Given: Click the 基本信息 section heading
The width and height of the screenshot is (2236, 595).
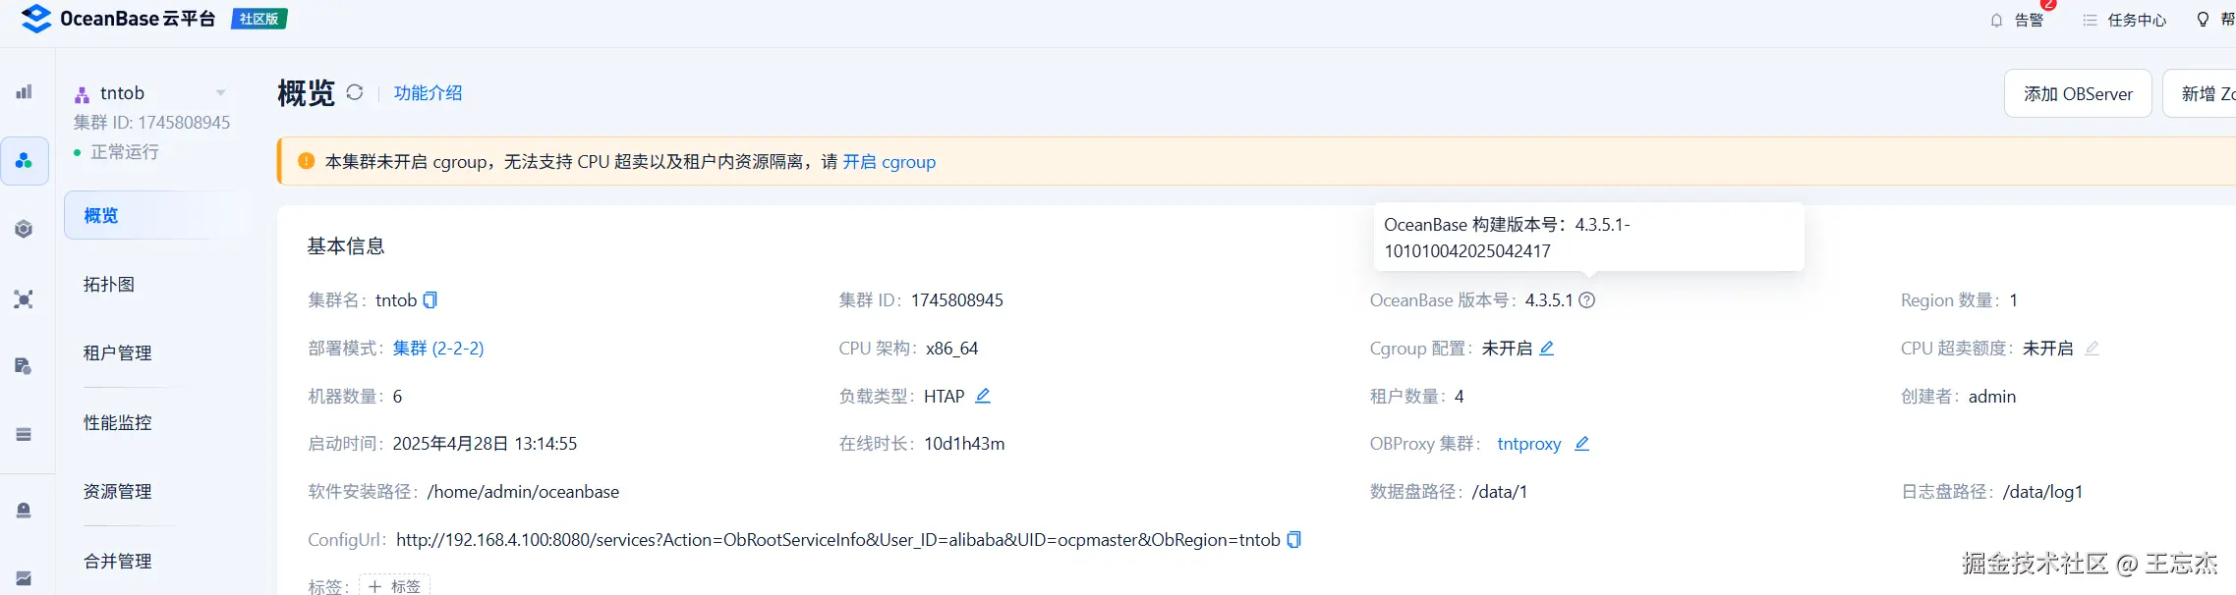Looking at the screenshot, I should [346, 245].
